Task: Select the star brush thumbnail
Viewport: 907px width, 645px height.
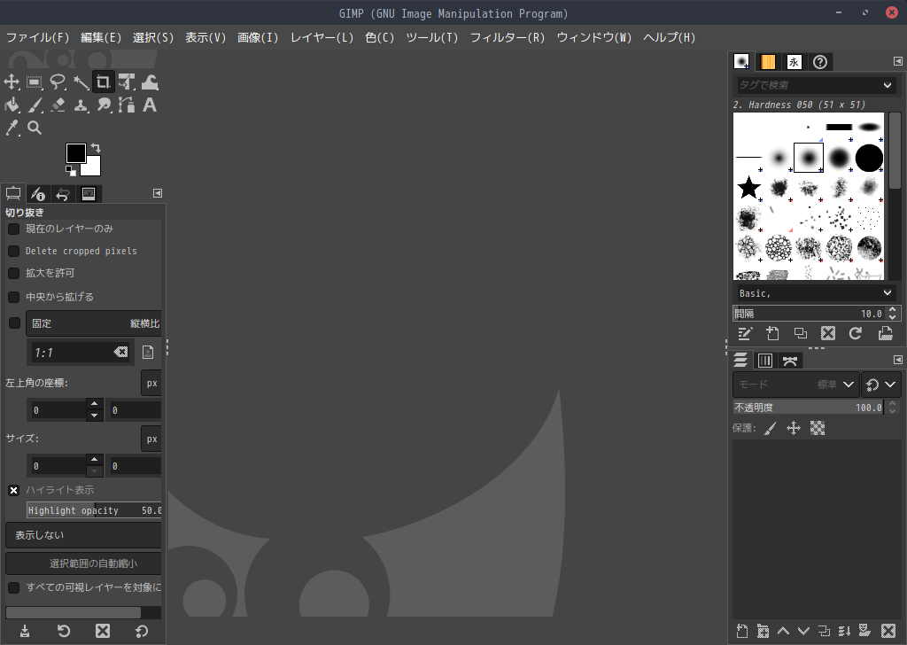Action: pyautogui.click(x=748, y=188)
